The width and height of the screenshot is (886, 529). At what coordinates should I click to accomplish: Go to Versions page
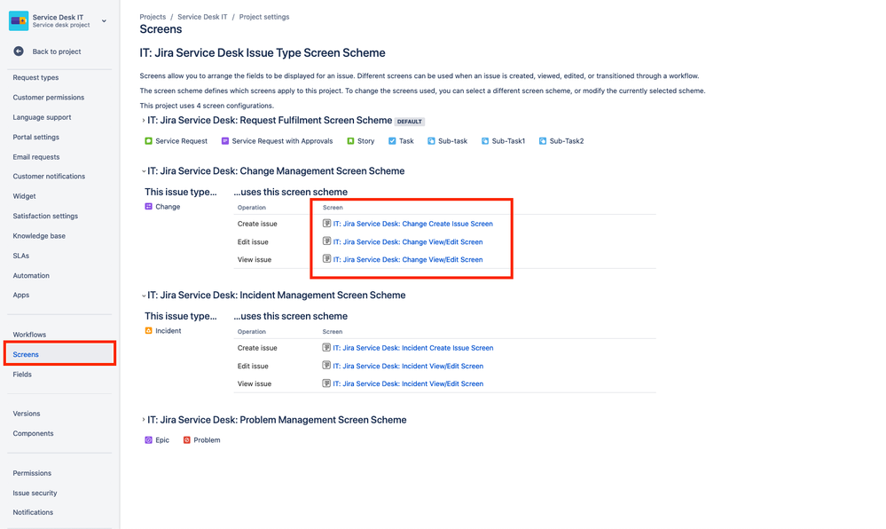(27, 413)
